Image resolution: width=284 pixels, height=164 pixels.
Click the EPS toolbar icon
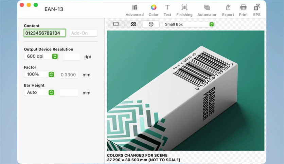(257, 11)
